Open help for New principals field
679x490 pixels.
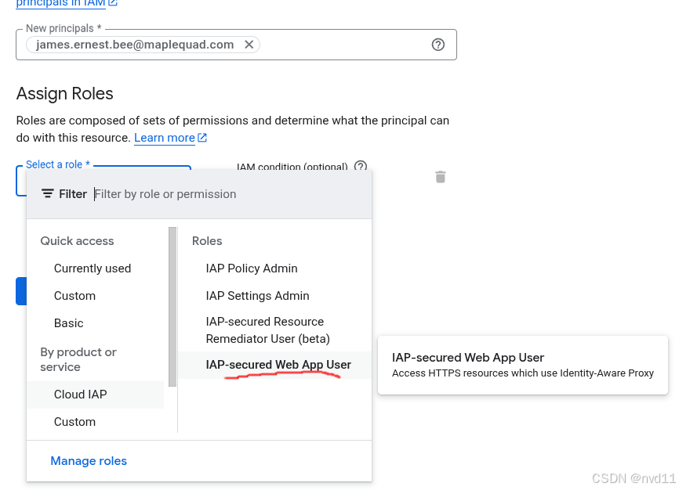coord(438,45)
